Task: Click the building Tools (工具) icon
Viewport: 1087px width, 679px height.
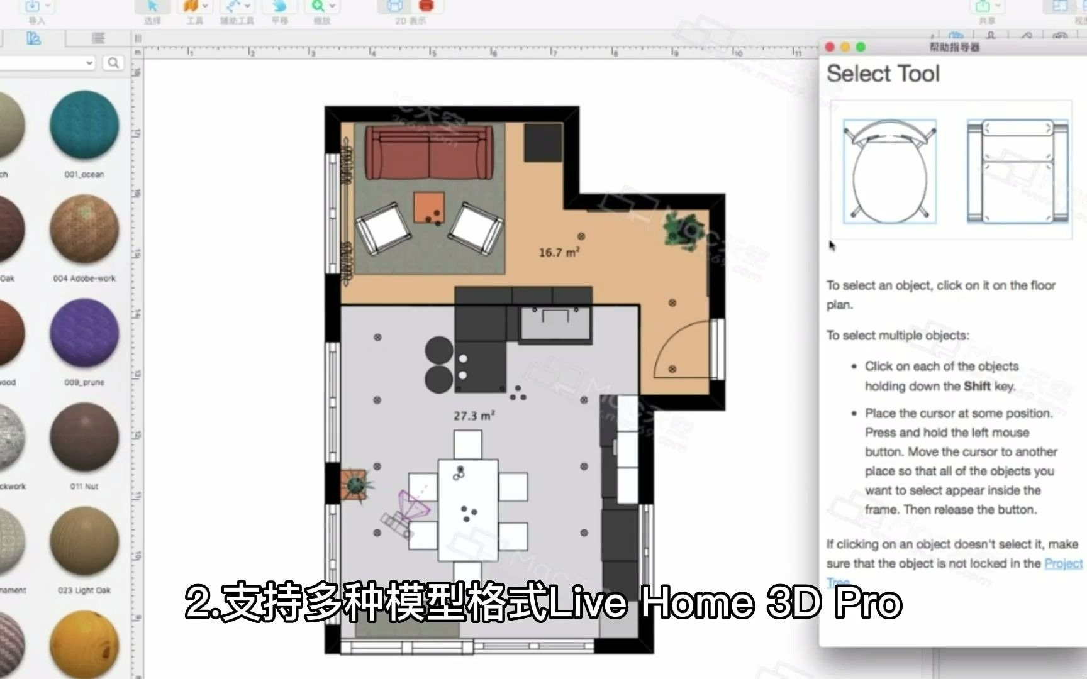Action: [x=191, y=6]
